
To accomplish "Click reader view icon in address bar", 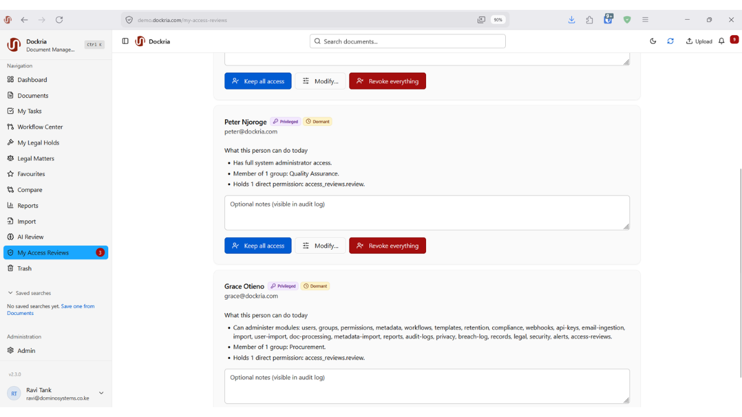I will click(482, 20).
